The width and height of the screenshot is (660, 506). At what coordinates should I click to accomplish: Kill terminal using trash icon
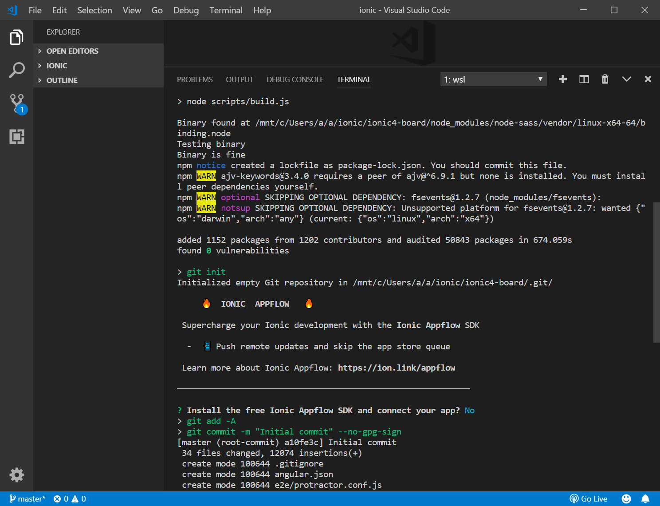pos(605,79)
